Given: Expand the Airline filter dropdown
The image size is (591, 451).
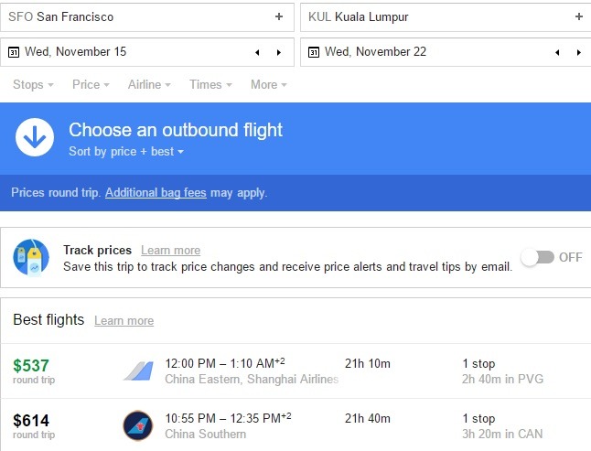Looking at the screenshot, I should tap(149, 85).
